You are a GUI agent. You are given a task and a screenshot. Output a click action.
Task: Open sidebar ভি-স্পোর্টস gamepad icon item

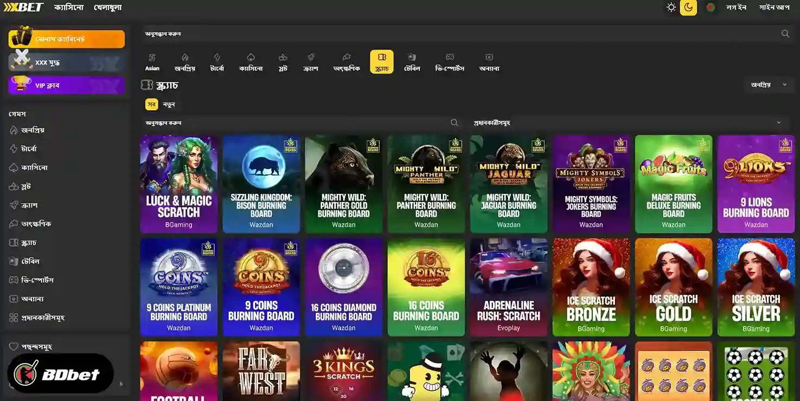pos(31,280)
